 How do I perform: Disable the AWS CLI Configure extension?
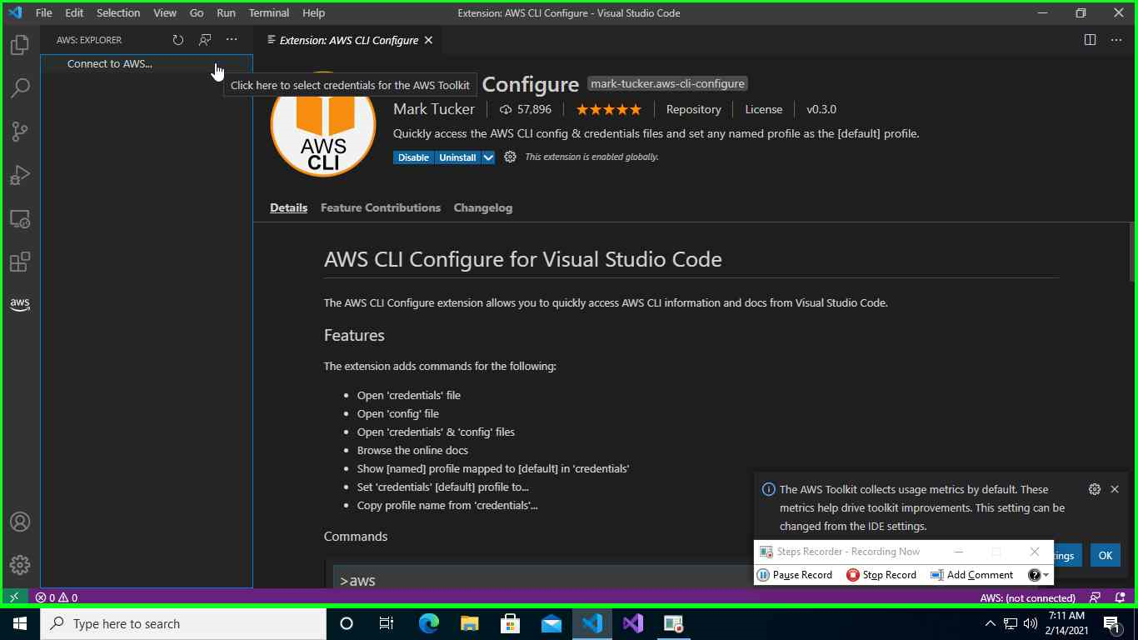coord(413,157)
